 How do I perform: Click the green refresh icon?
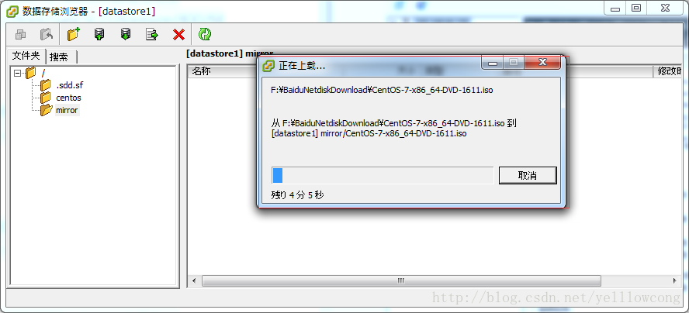point(205,34)
